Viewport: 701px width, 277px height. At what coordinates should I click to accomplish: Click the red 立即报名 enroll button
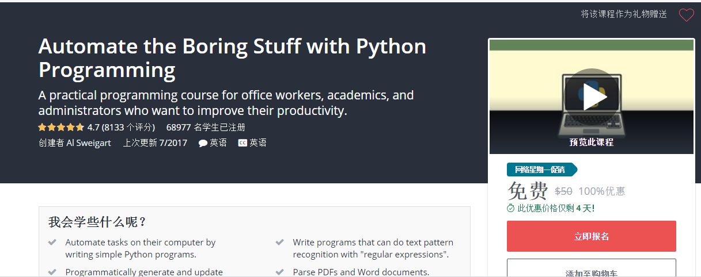[x=592, y=236]
